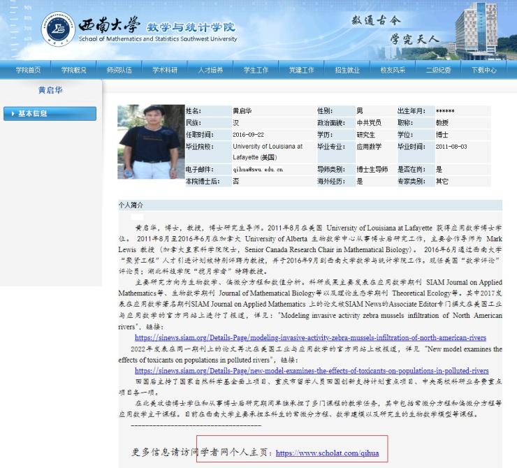Select the 基本信息 sidebar button
This screenshot has height=468, width=517.
point(50,113)
